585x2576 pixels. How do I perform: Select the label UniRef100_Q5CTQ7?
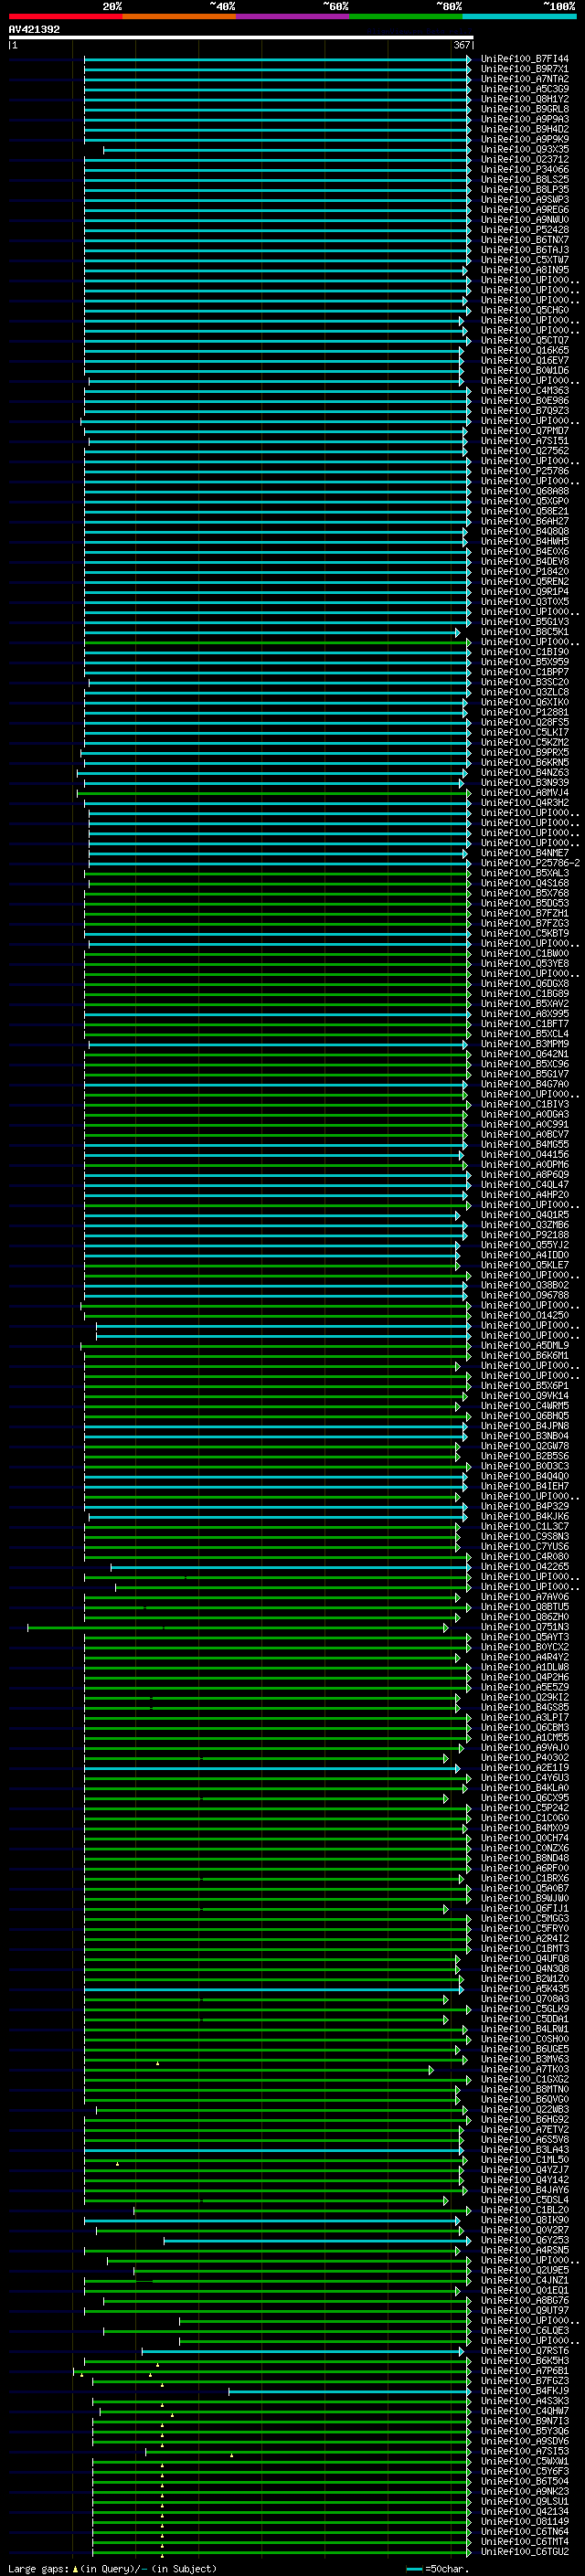(x=525, y=340)
